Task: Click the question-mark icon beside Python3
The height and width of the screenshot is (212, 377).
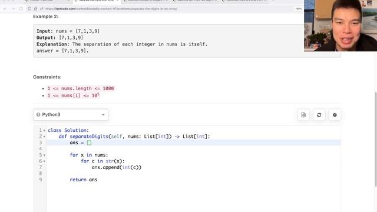Action: (x=38, y=115)
